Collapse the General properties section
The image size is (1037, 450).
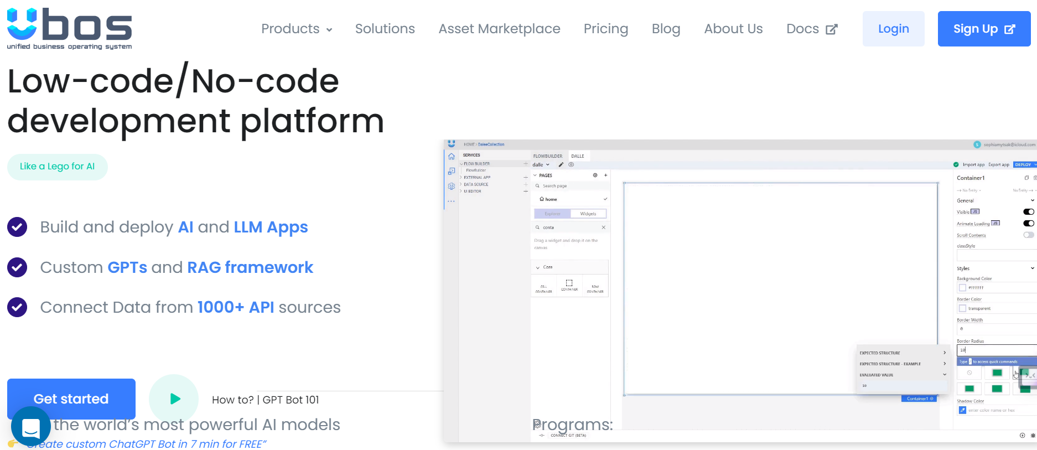(1032, 200)
